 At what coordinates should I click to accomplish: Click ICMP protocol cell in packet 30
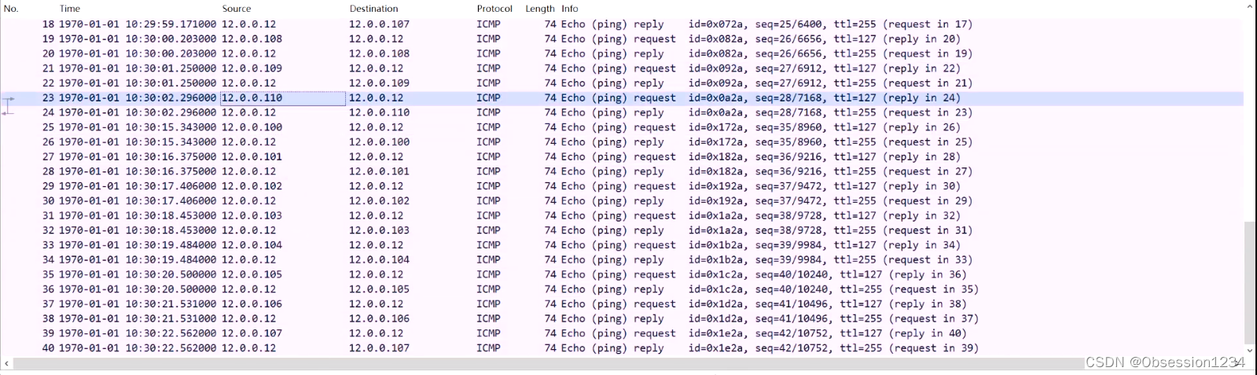pos(488,200)
